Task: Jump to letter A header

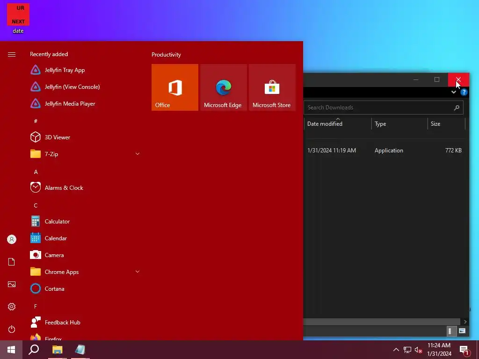Action: (36, 172)
